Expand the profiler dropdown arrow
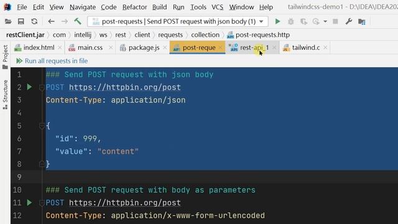Screen dimensions: 398x224 pos(325,22)
